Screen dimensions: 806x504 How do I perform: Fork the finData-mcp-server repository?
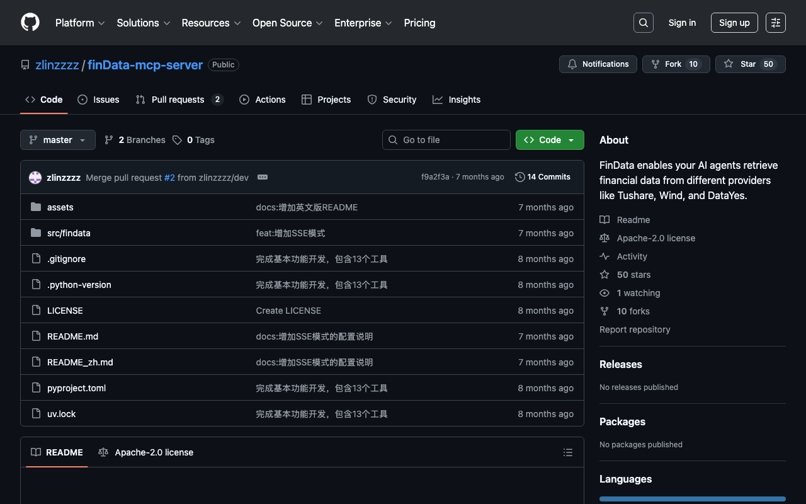pyautogui.click(x=676, y=64)
